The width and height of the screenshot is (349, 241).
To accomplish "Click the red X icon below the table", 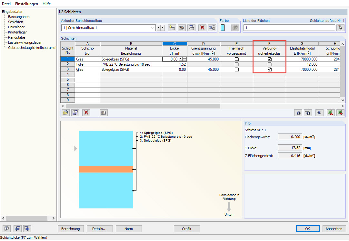I will (86, 113).
